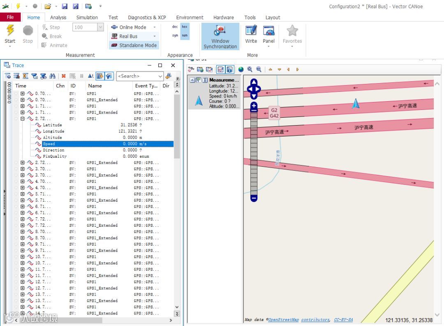Open the Real Bus dropdown
444x326 pixels.
155,36
